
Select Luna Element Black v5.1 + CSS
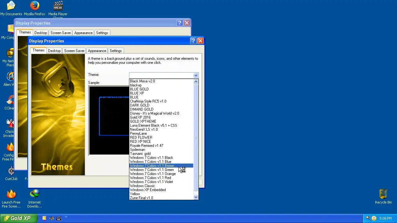click(161, 125)
